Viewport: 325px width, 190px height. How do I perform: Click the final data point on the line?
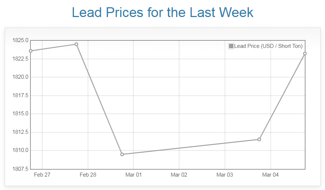tap(305, 54)
